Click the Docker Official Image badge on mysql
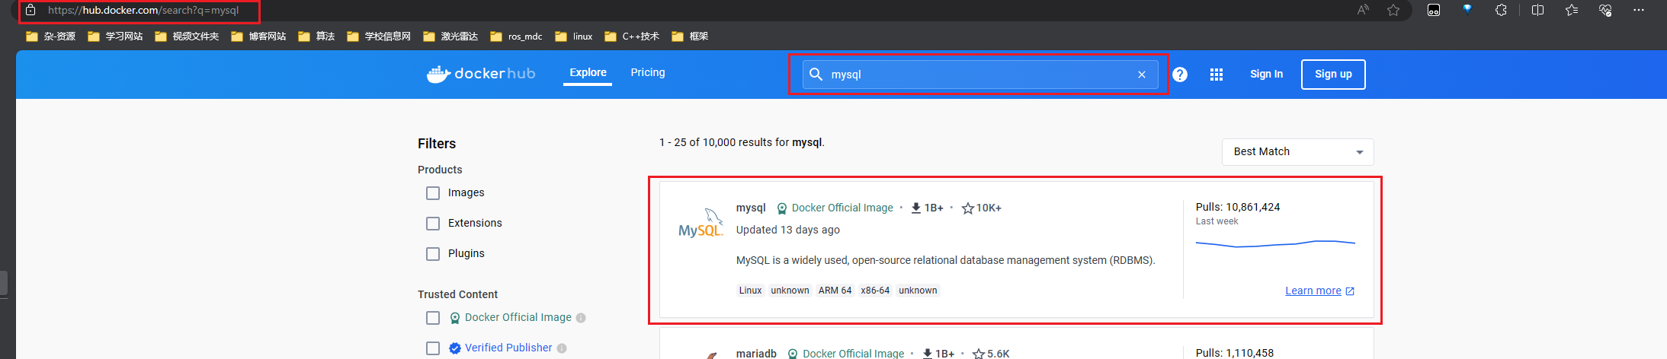 click(835, 208)
